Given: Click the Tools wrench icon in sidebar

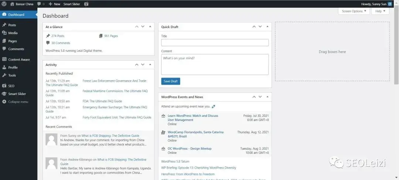Looking at the screenshot, I should [4, 75].
